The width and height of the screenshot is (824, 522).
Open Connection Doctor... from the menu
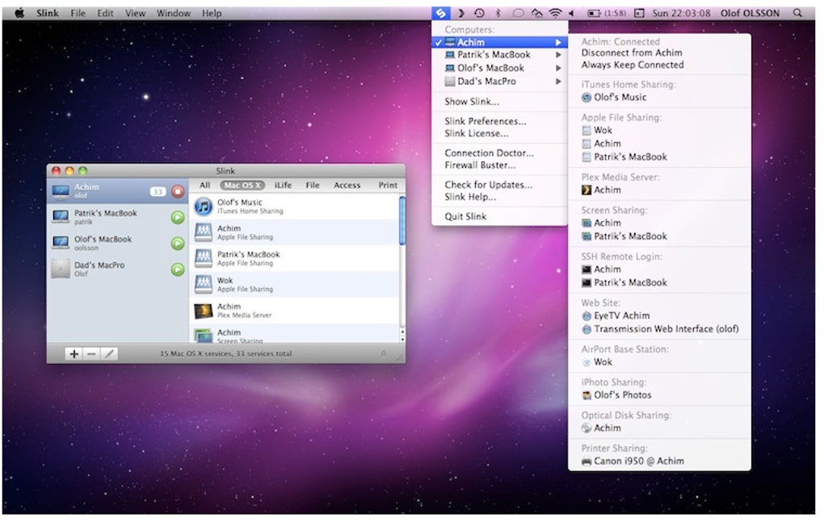[489, 153]
